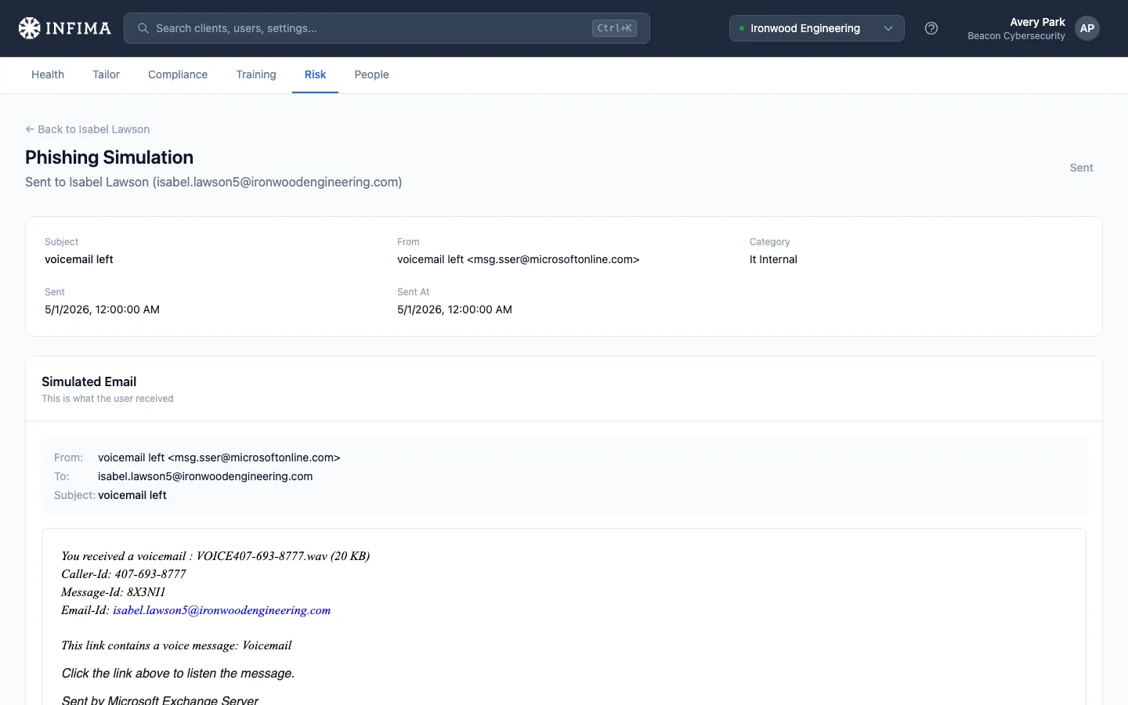Image resolution: width=1128 pixels, height=705 pixels.
Task: Click the Phishing Simulation heading
Action: pyautogui.click(x=109, y=157)
